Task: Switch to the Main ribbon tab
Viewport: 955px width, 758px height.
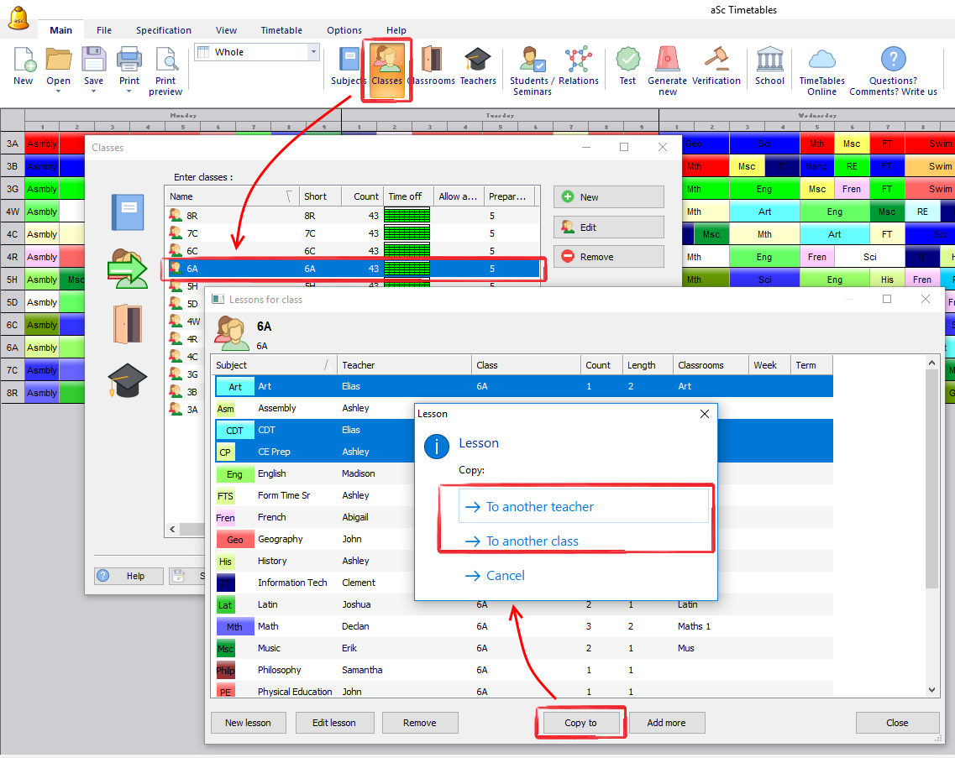Action: [61, 30]
